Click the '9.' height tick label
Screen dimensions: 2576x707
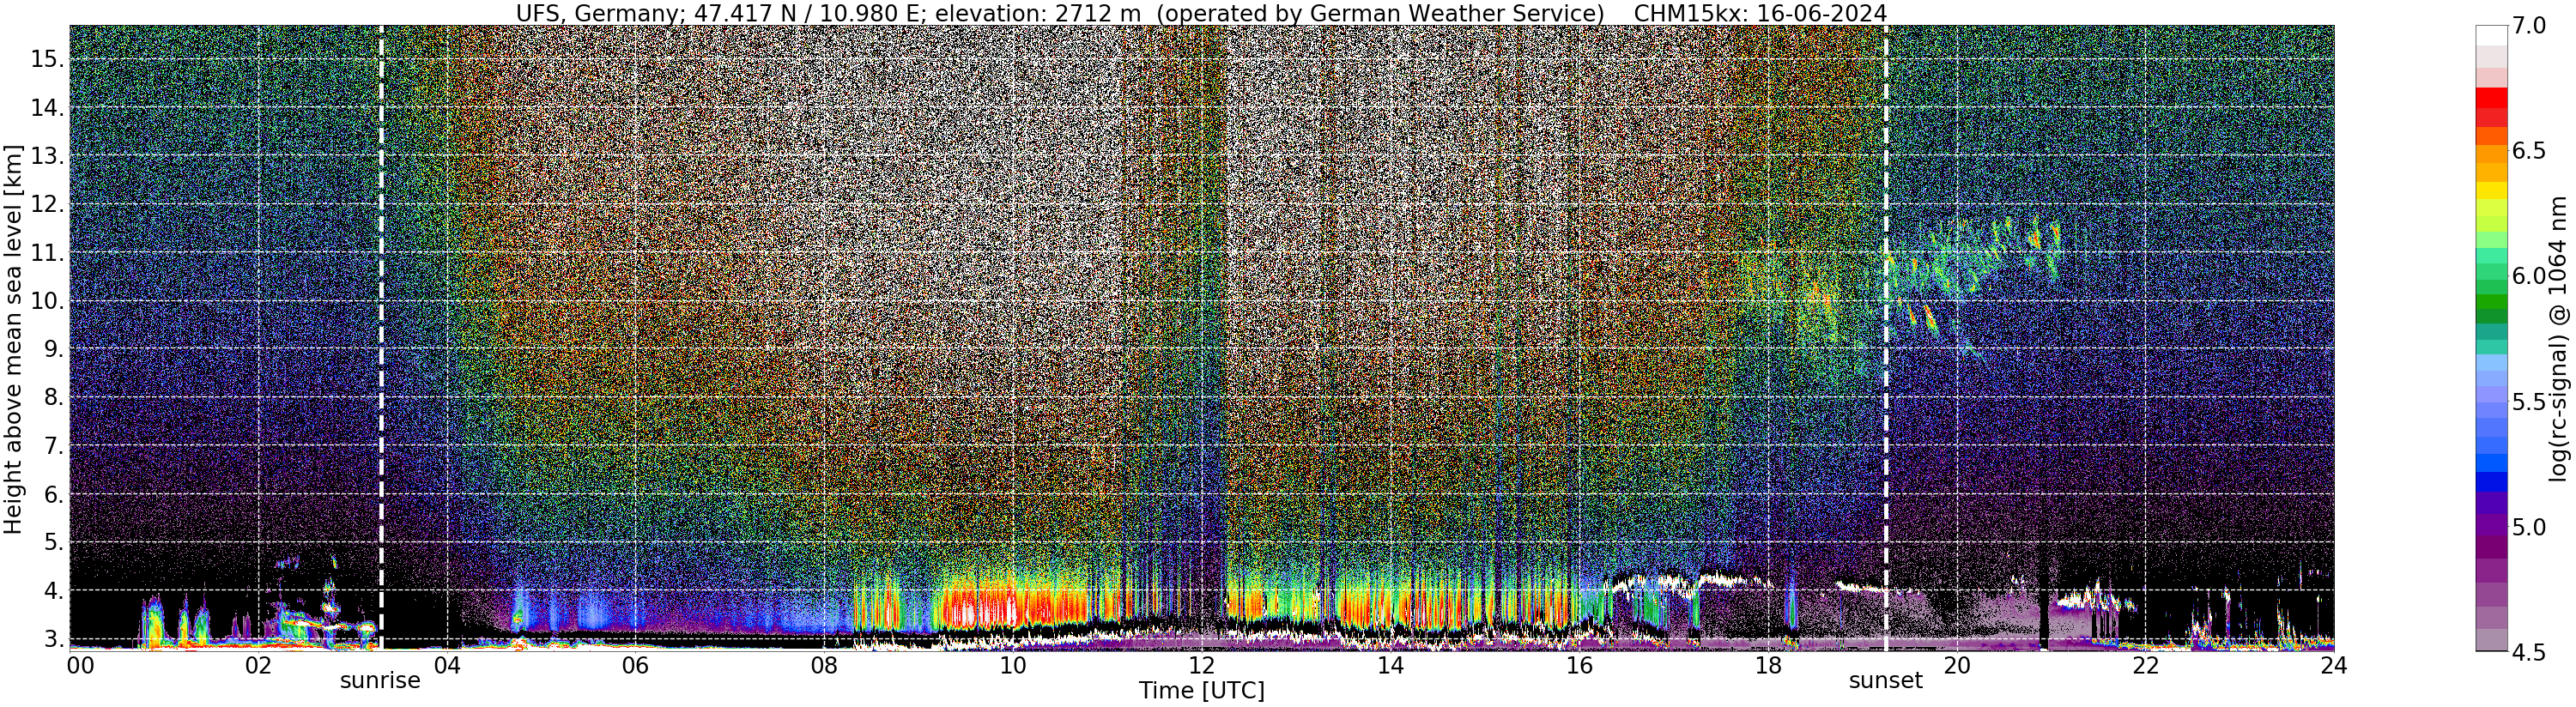tap(53, 350)
